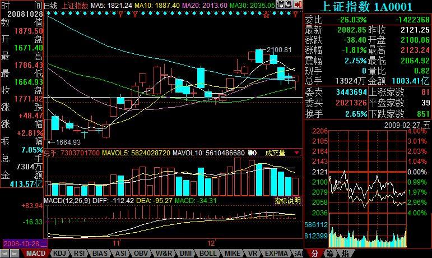Click the month 12 marker on the time axis
The height and width of the screenshot is (258, 432).
tap(211, 243)
